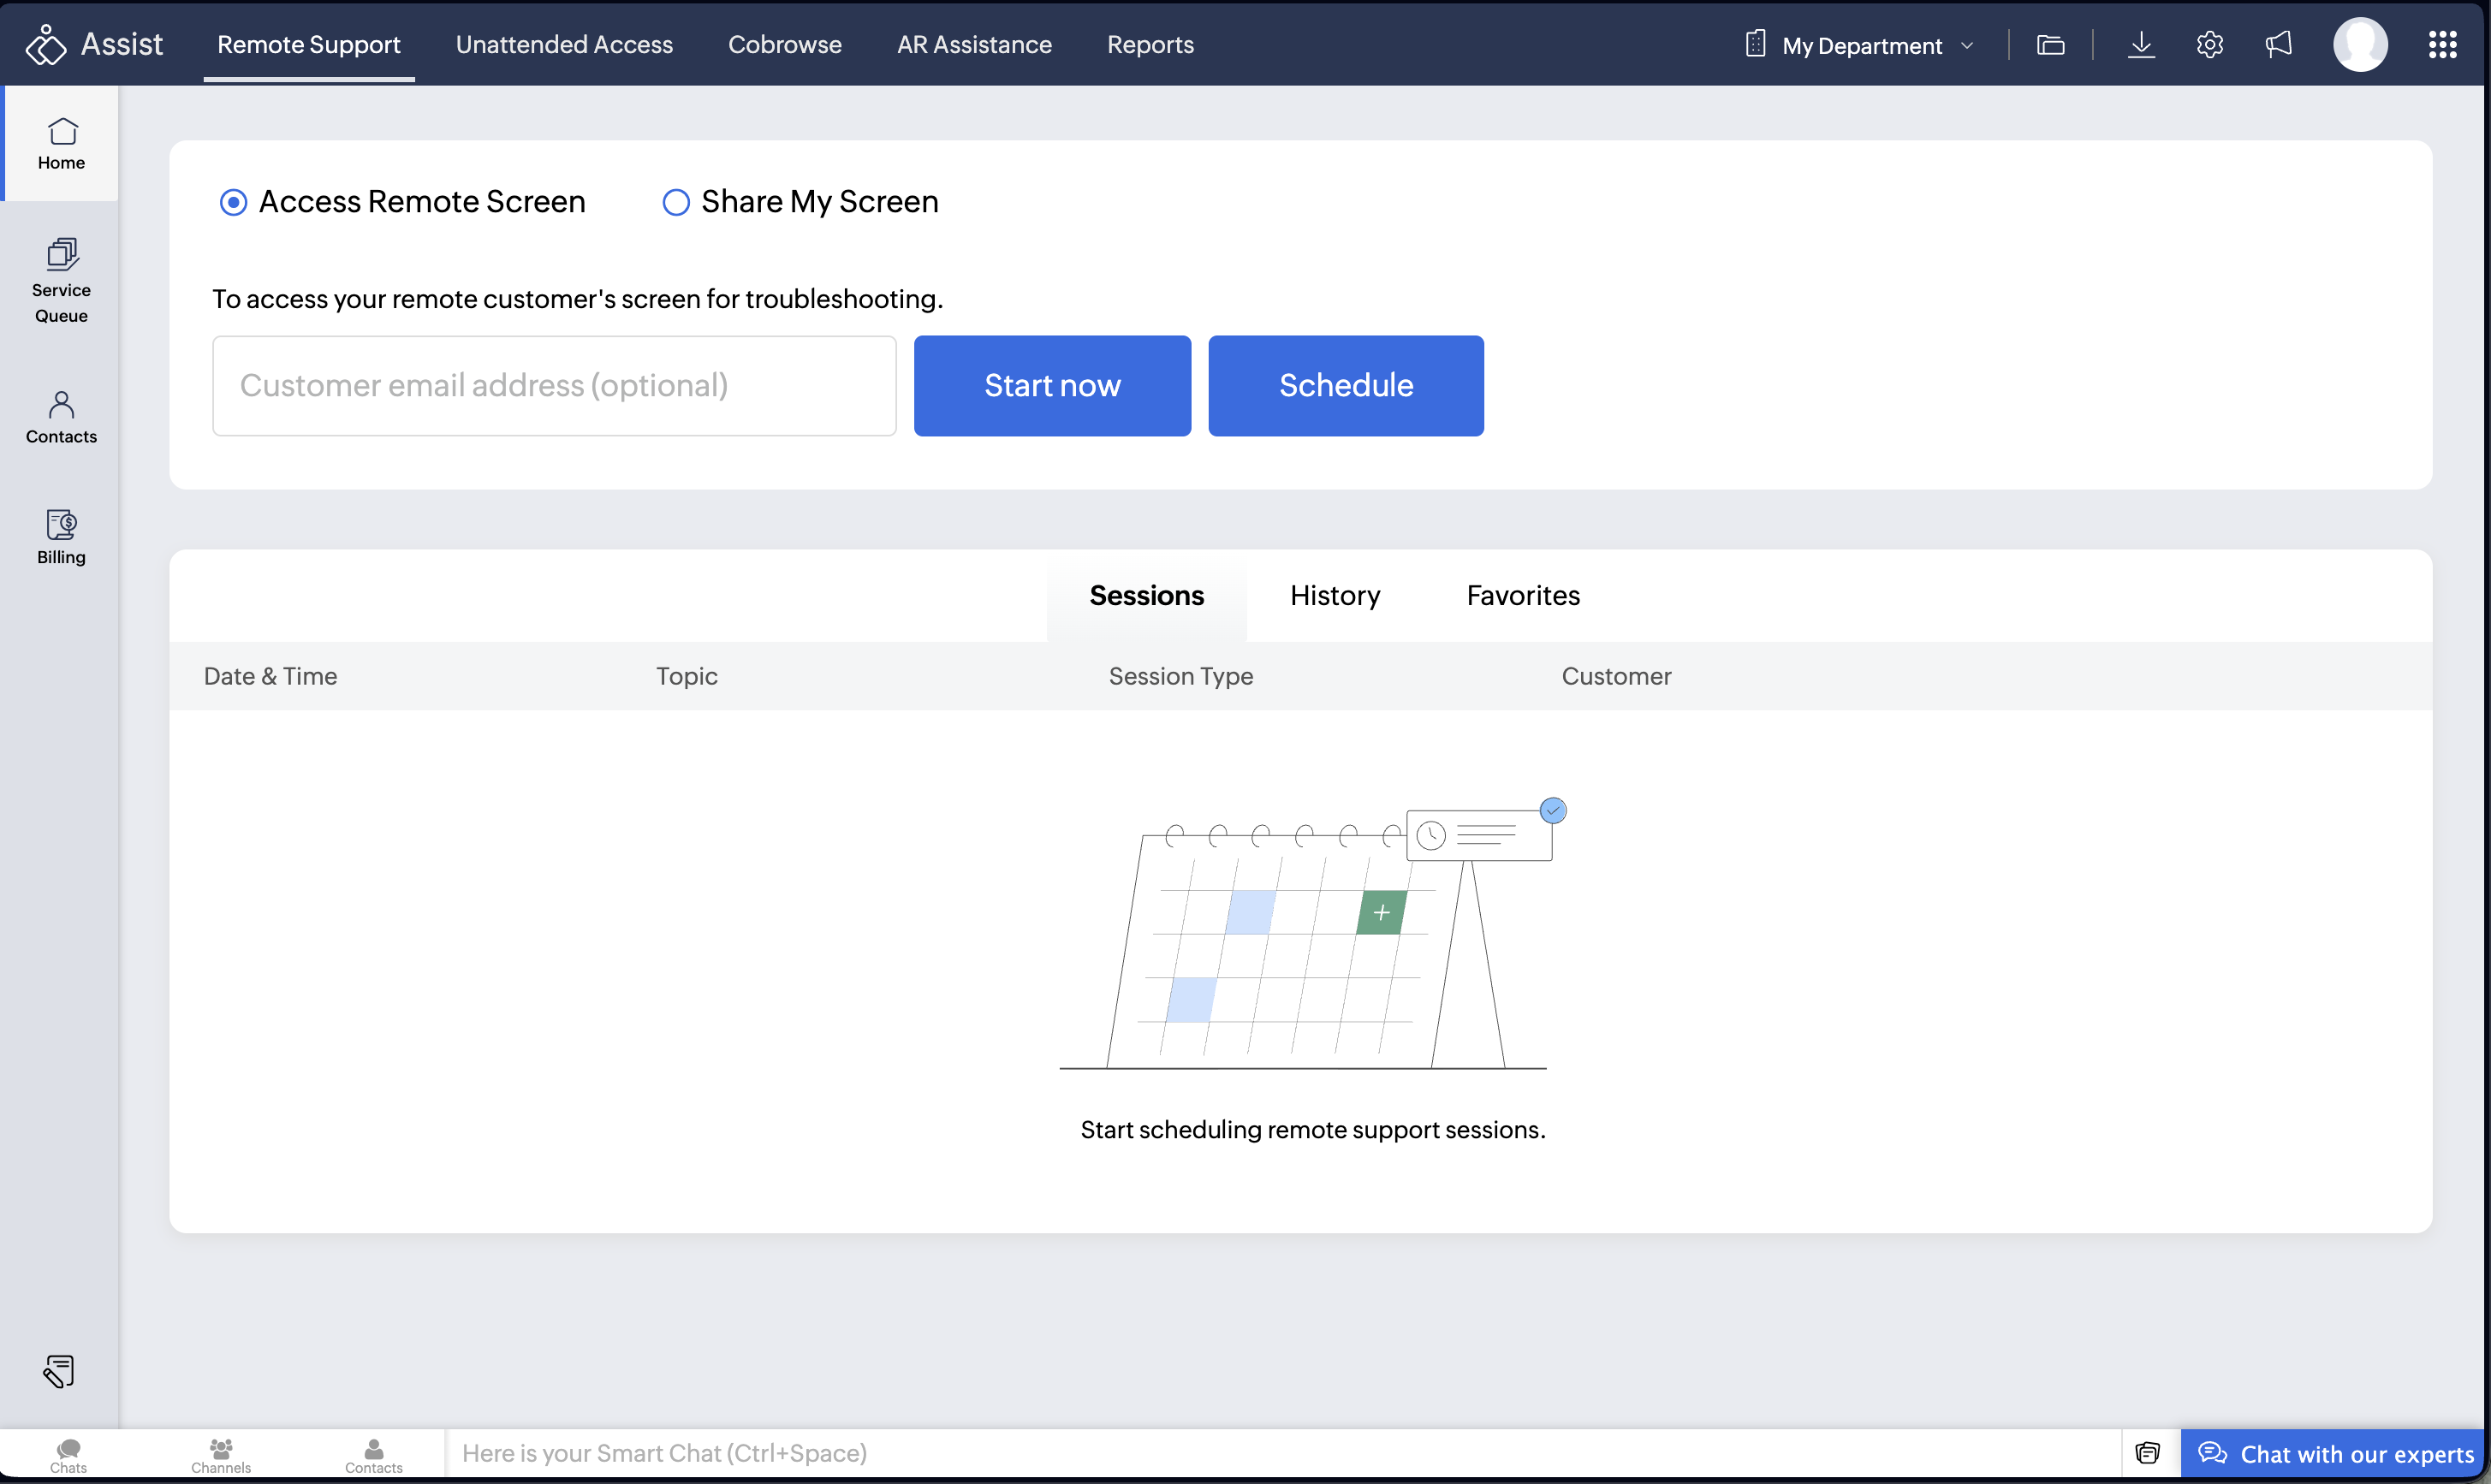Viewport: 2491px width, 1484px height.
Task: Select Share My Screen radio option
Action: 676,203
